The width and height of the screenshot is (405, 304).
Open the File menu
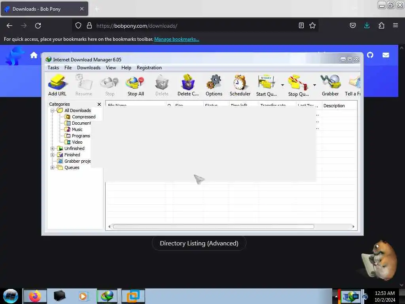coord(68,68)
